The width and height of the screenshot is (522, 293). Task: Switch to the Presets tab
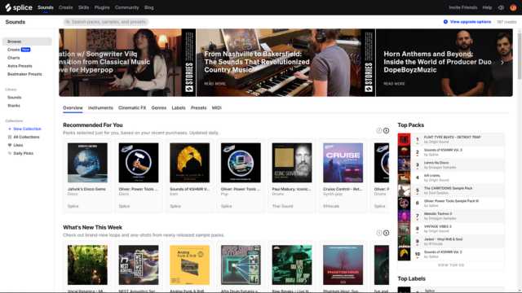pyautogui.click(x=199, y=108)
